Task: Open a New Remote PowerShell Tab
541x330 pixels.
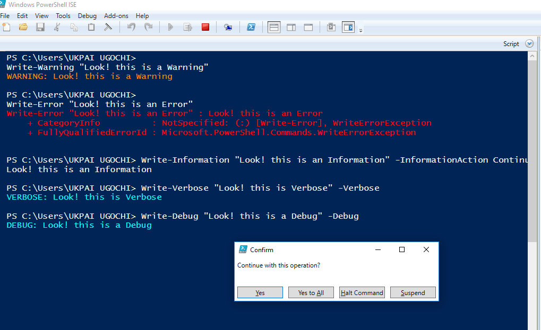Action: pyautogui.click(x=228, y=27)
